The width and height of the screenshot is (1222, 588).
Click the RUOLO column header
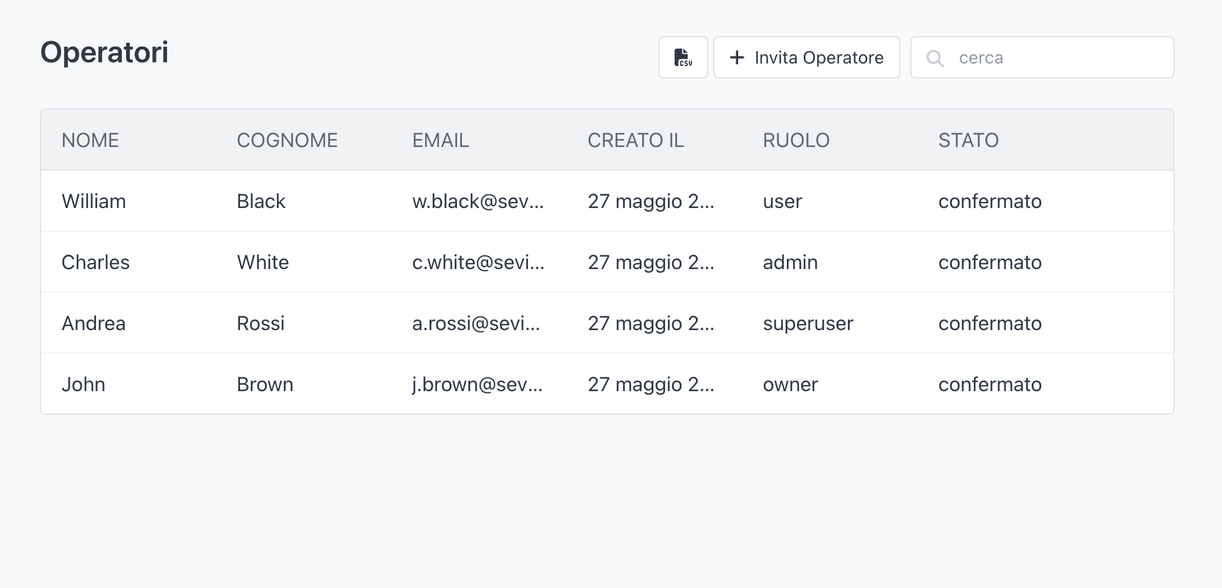(x=796, y=140)
